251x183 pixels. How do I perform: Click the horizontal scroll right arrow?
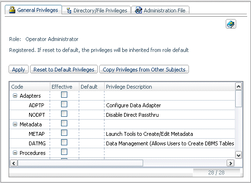pos(230,163)
